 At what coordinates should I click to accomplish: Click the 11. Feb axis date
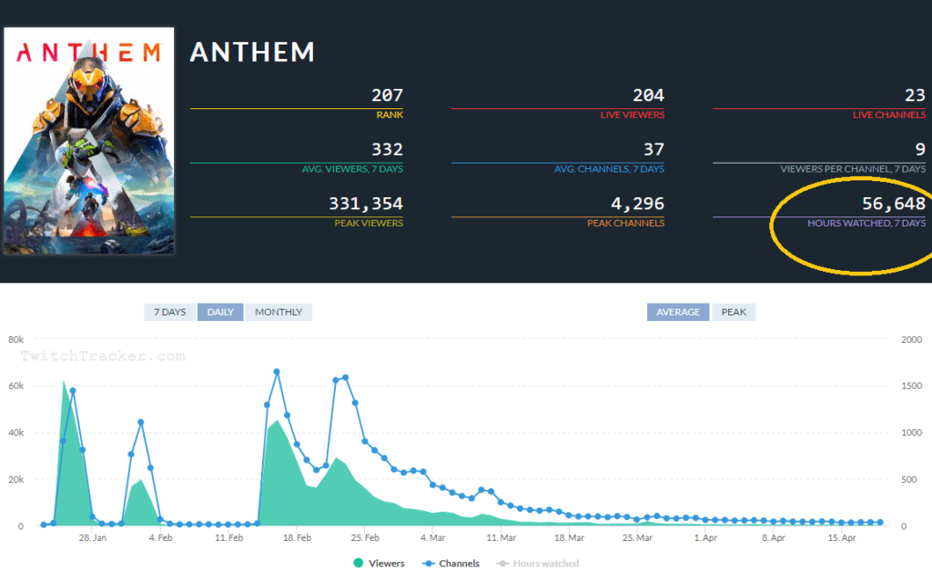pos(228,537)
